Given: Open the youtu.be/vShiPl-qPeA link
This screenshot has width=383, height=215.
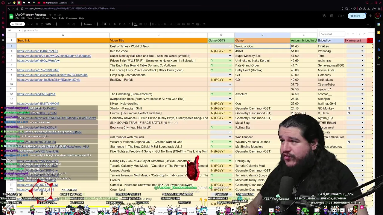Looking at the screenshot, I should [37, 94].
